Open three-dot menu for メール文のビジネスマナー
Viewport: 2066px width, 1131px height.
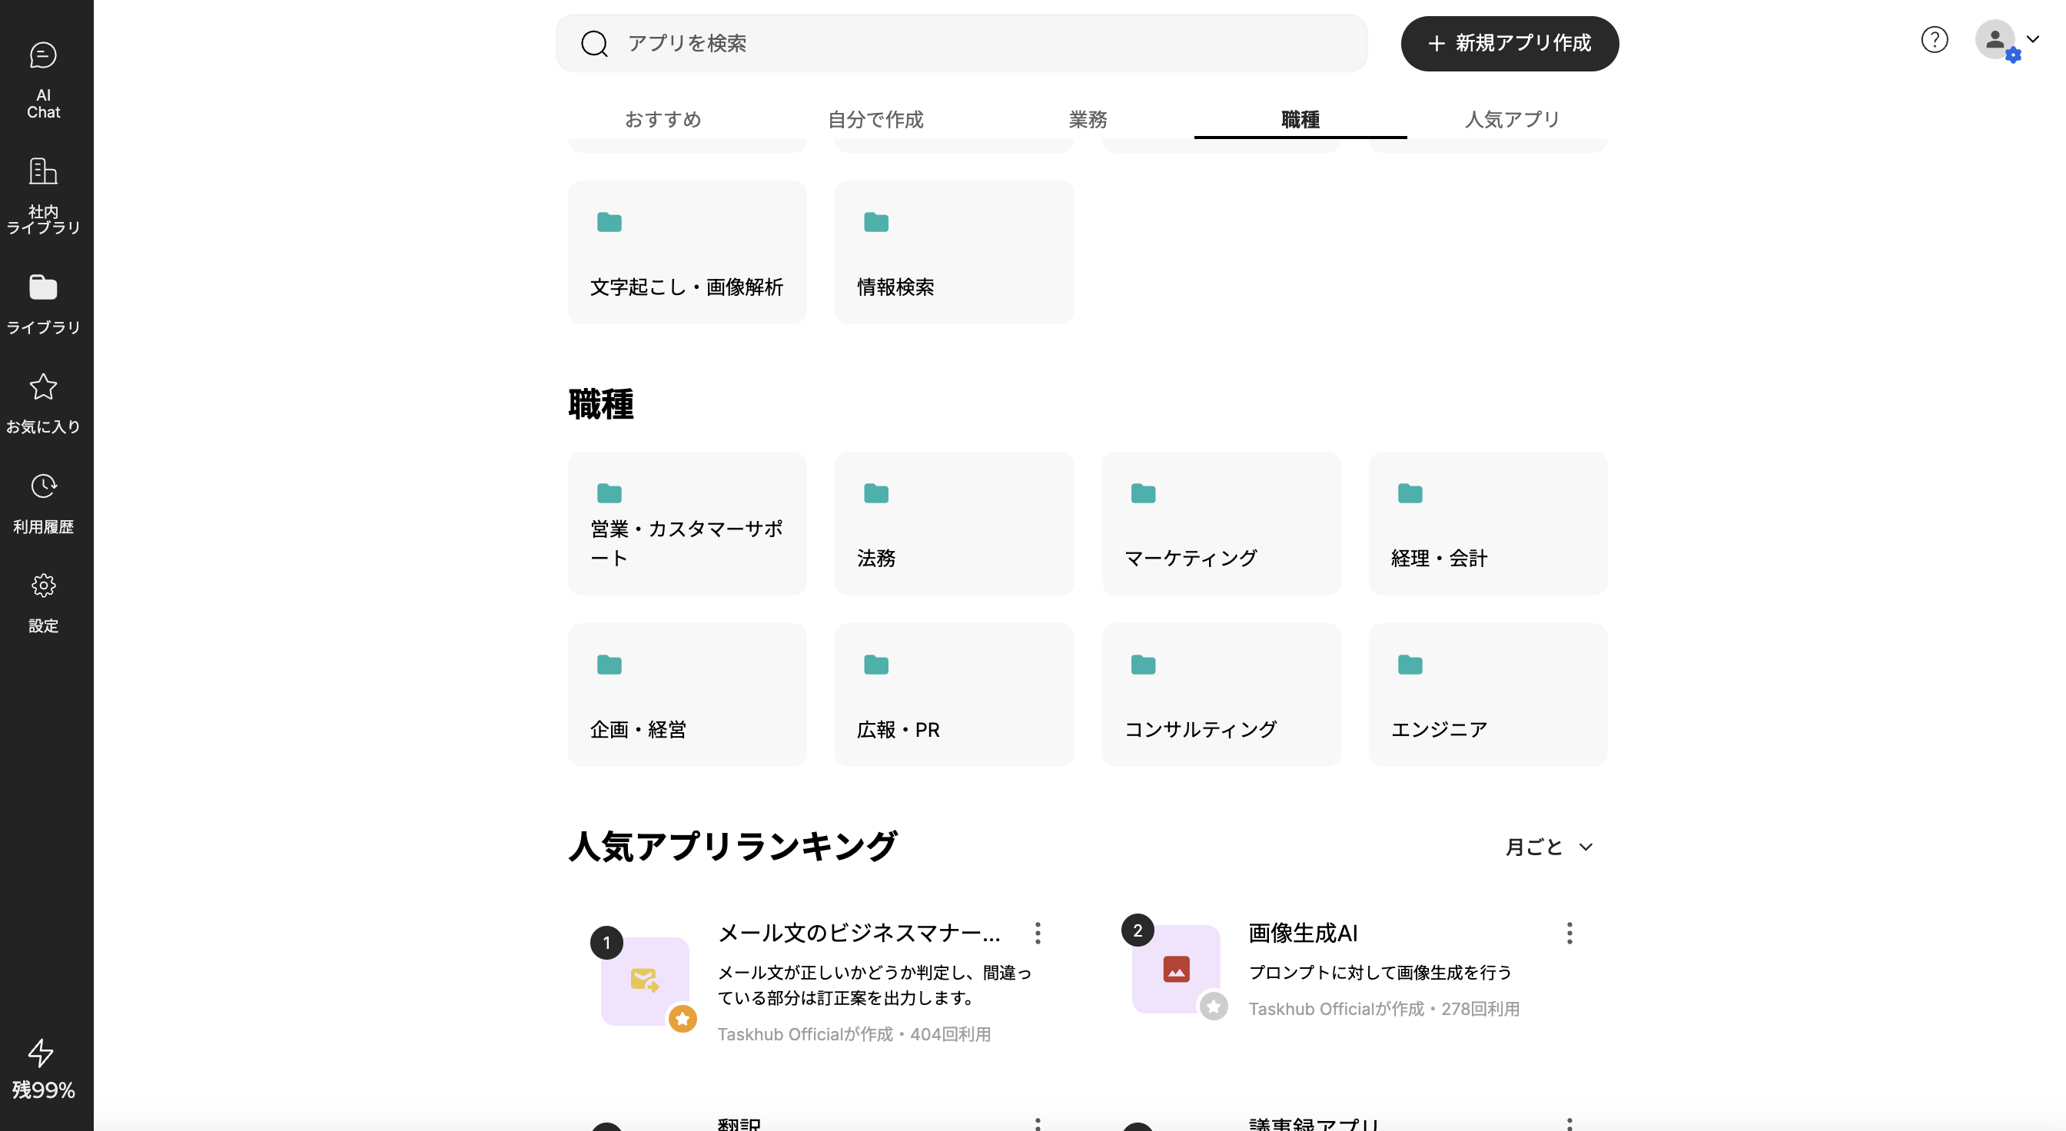coord(1037,933)
